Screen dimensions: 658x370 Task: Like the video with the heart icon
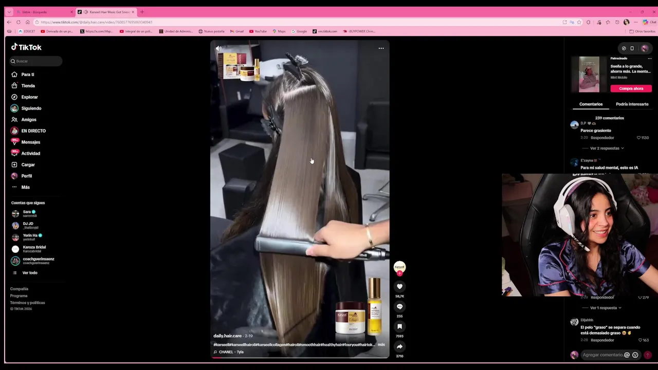pyautogui.click(x=399, y=287)
